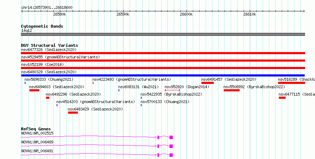Click the NOVA1|NM_002515 gene label
Viewport: 315px width, 159px height.
38,133
